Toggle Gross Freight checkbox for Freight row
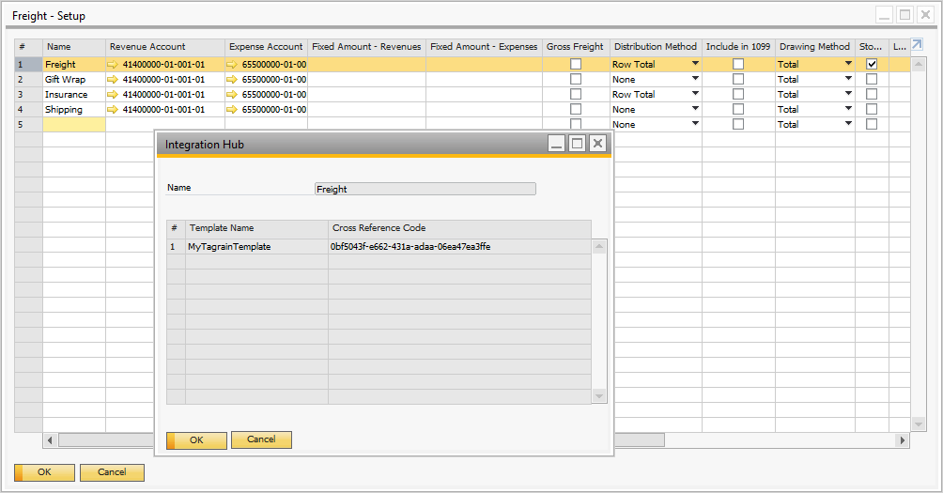The height and width of the screenshot is (493, 943). (x=576, y=65)
